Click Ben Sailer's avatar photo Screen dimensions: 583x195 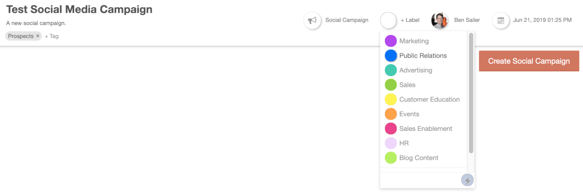coord(440,20)
